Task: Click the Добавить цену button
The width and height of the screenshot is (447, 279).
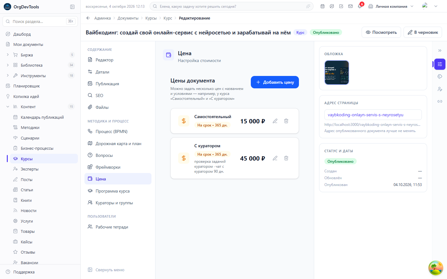Action: pos(275,82)
